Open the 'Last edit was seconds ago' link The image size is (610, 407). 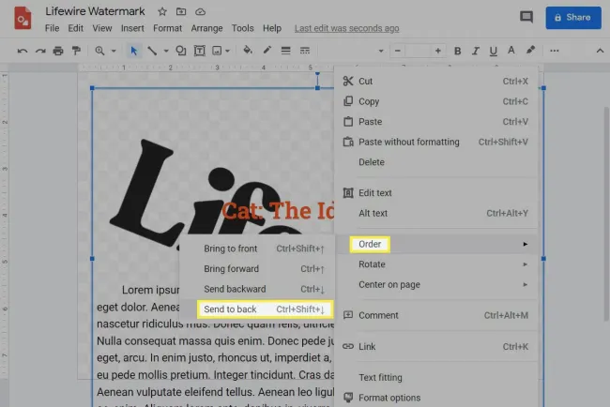coord(346,28)
